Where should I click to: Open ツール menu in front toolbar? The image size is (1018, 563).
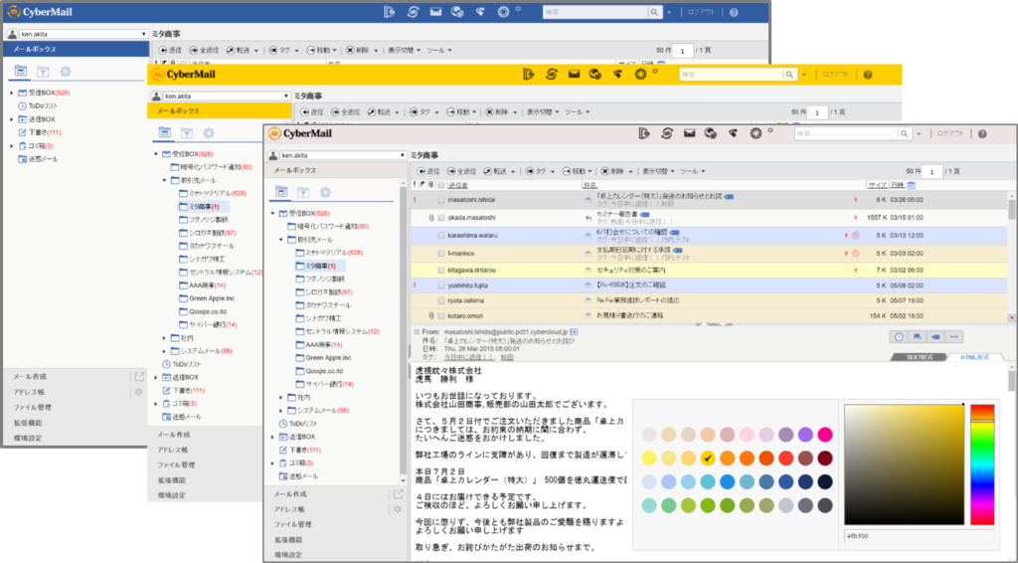point(693,171)
